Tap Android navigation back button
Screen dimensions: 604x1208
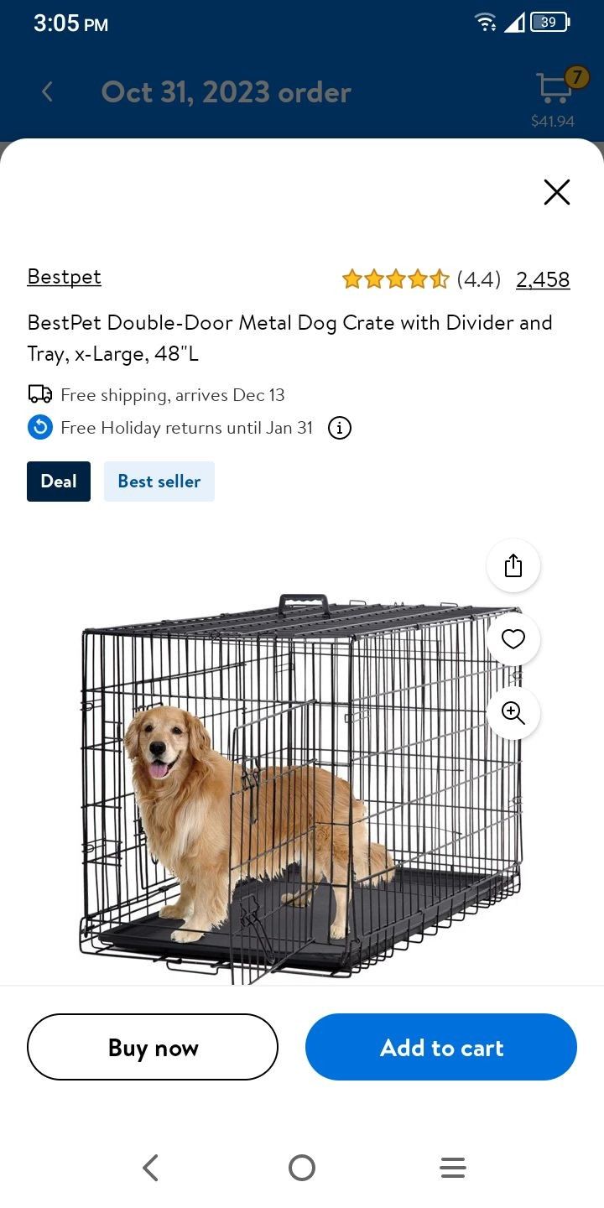151,1168
